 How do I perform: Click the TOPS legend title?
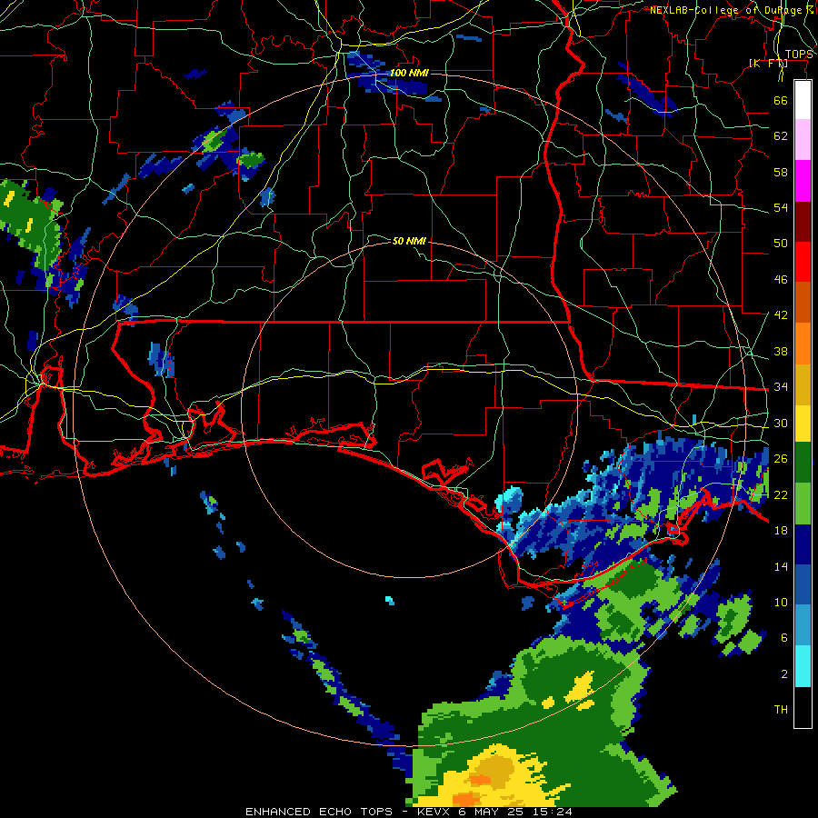click(x=799, y=55)
